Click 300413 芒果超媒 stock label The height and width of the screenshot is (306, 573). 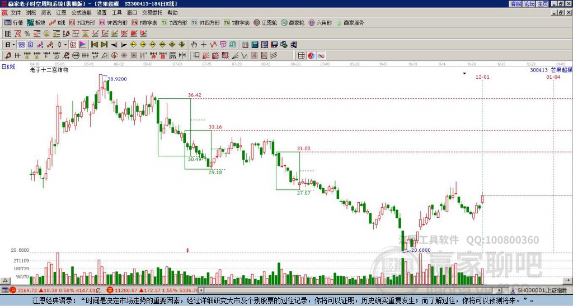click(551, 70)
